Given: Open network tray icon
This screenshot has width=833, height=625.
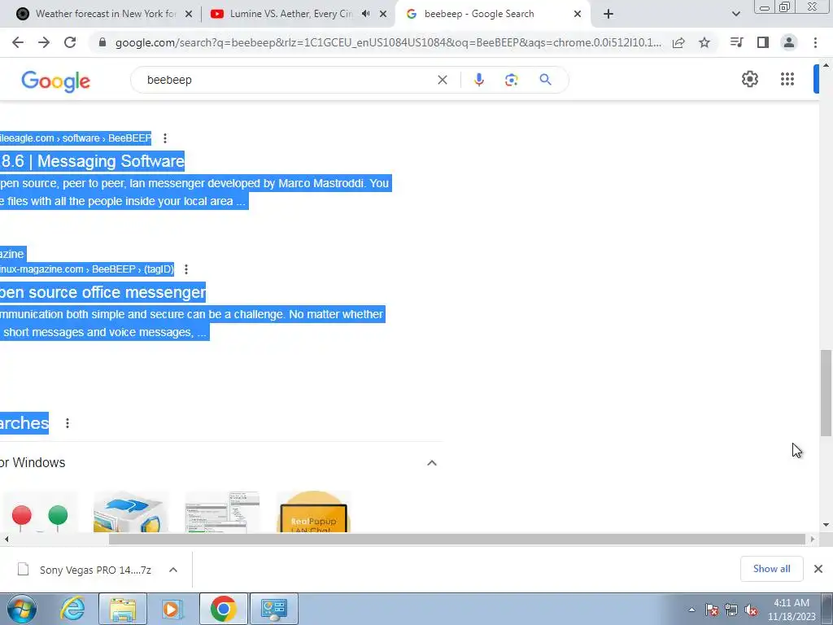Looking at the screenshot, I should tap(731, 610).
